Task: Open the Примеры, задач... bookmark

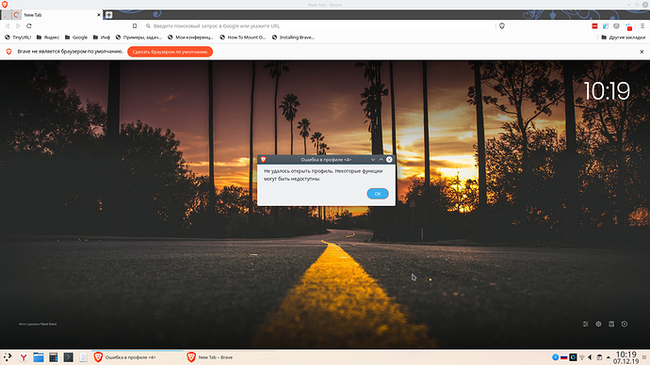Action: tap(138, 38)
